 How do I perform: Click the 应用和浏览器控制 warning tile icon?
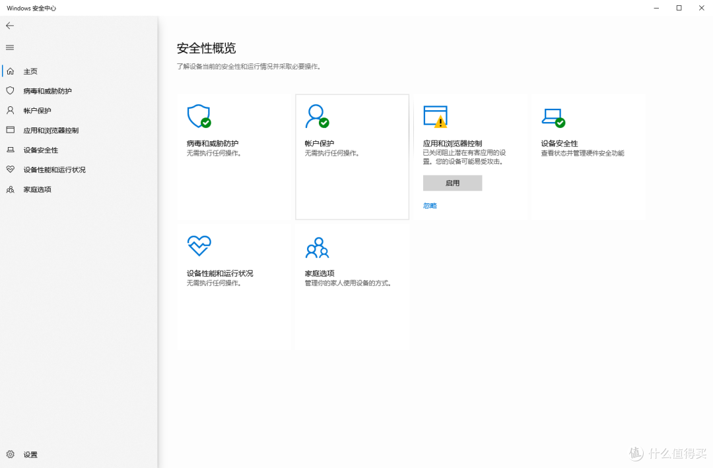click(x=436, y=116)
